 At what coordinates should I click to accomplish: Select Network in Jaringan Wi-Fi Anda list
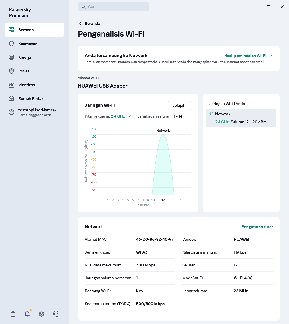pyautogui.click(x=241, y=118)
